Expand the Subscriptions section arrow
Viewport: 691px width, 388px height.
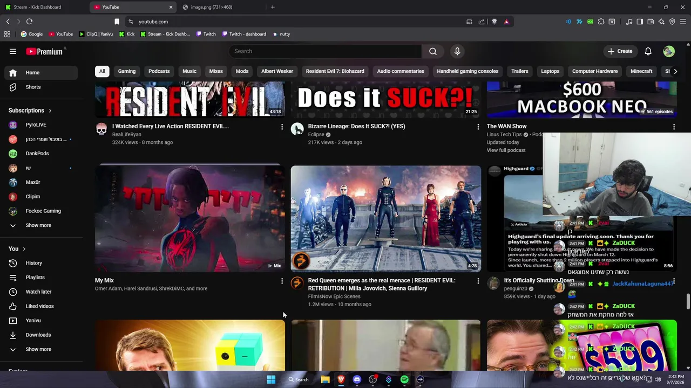(50, 110)
